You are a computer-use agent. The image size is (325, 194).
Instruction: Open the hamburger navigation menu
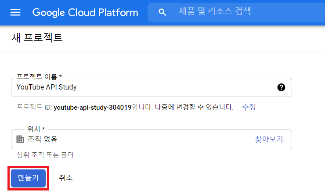15,12
